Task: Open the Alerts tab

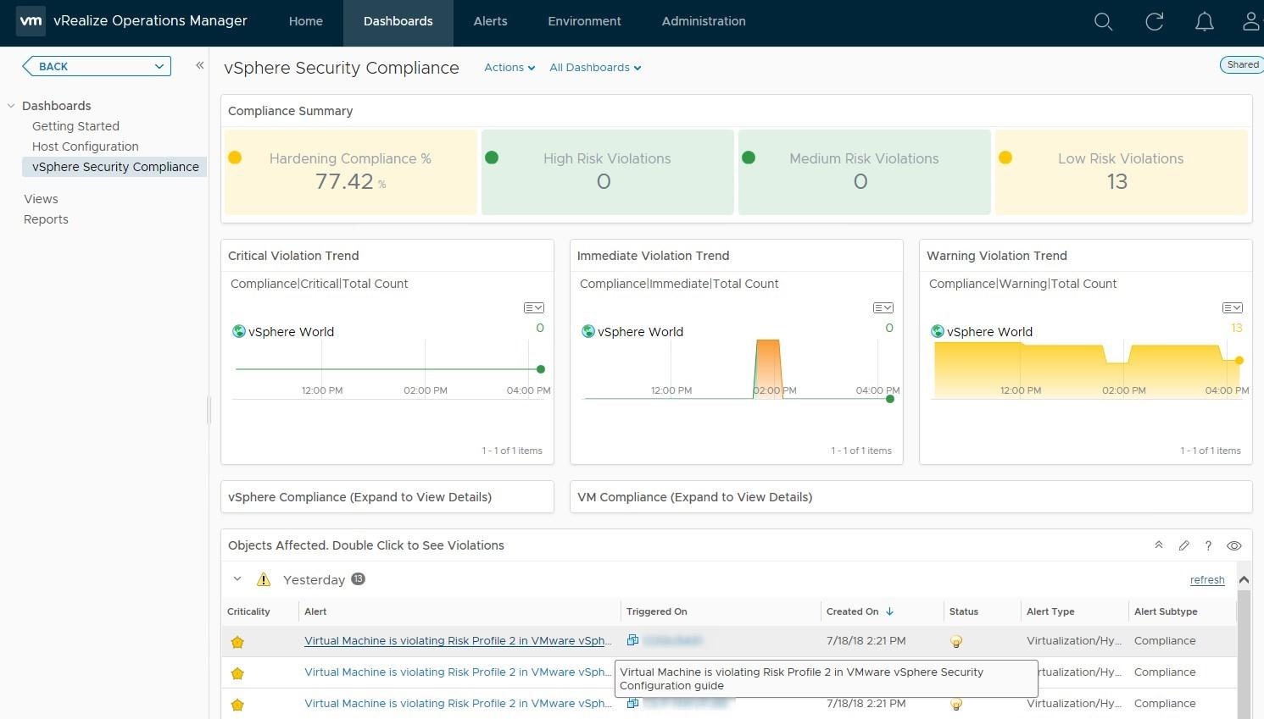Action: coord(490,21)
